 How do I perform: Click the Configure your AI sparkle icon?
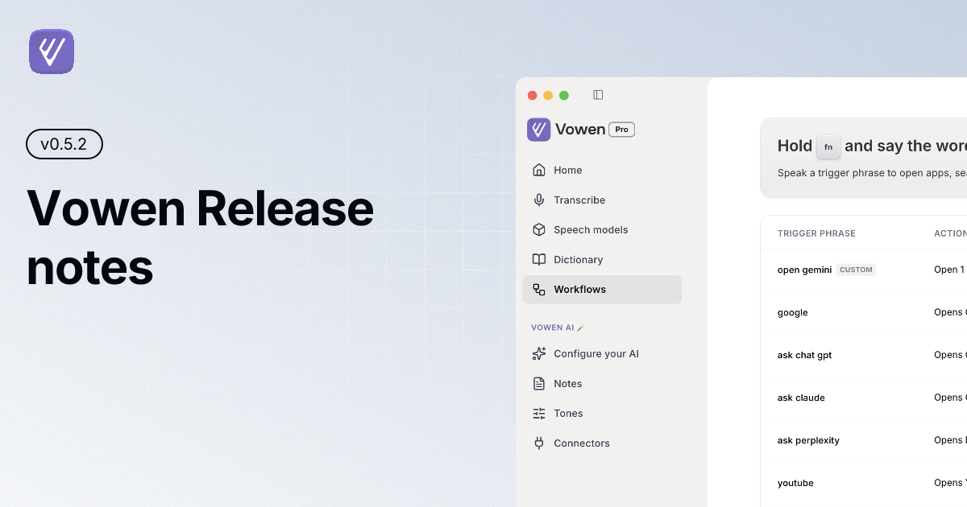click(x=539, y=354)
